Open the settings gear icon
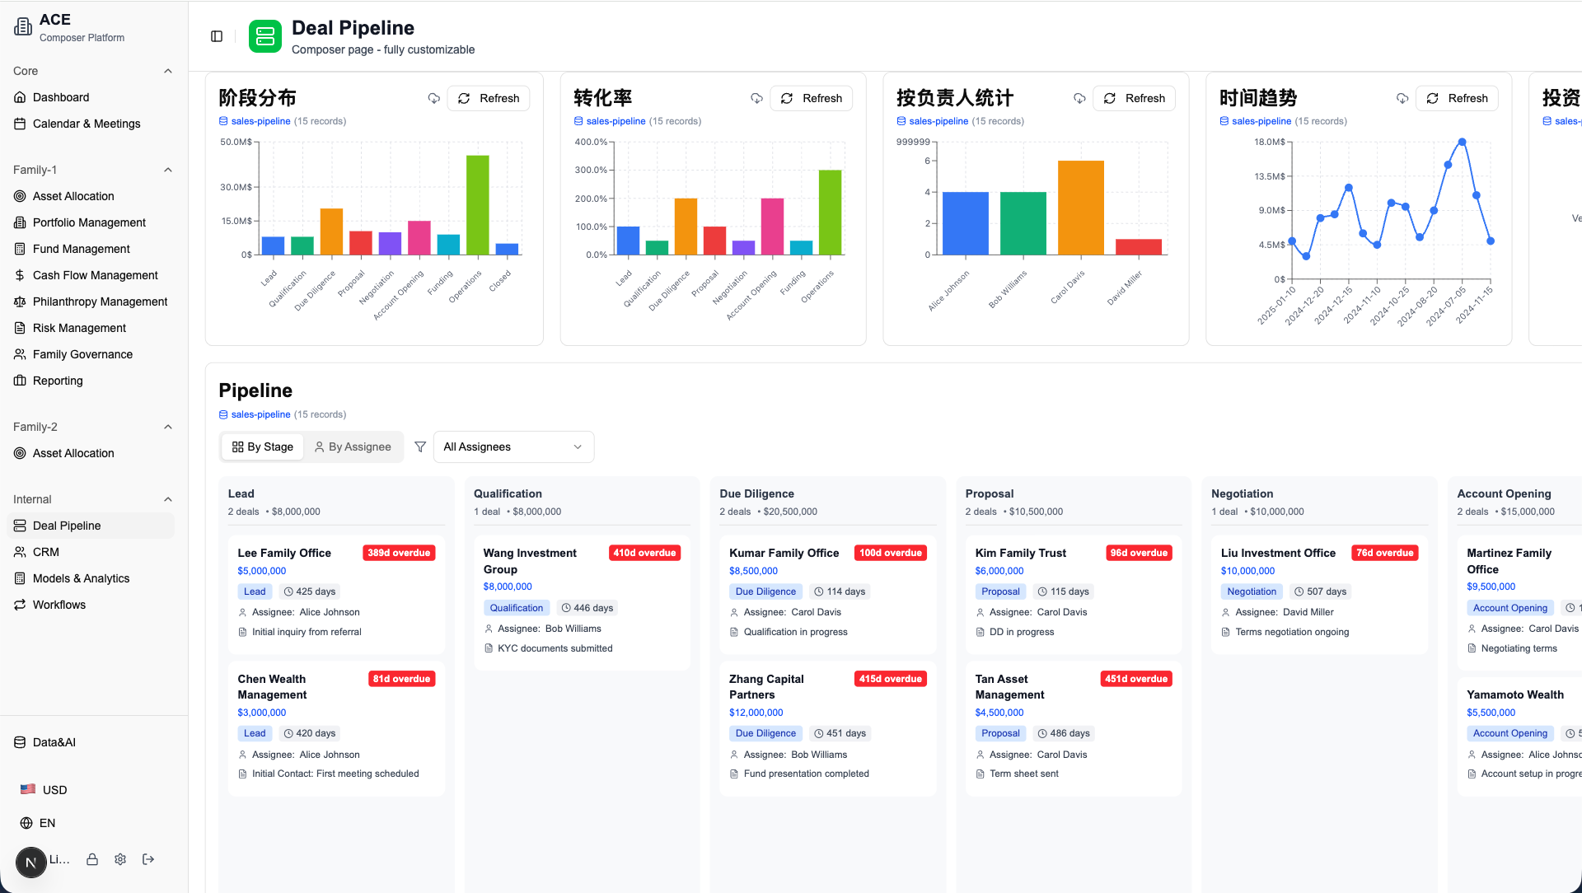1582x893 pixels. click(x=120, y=859)
